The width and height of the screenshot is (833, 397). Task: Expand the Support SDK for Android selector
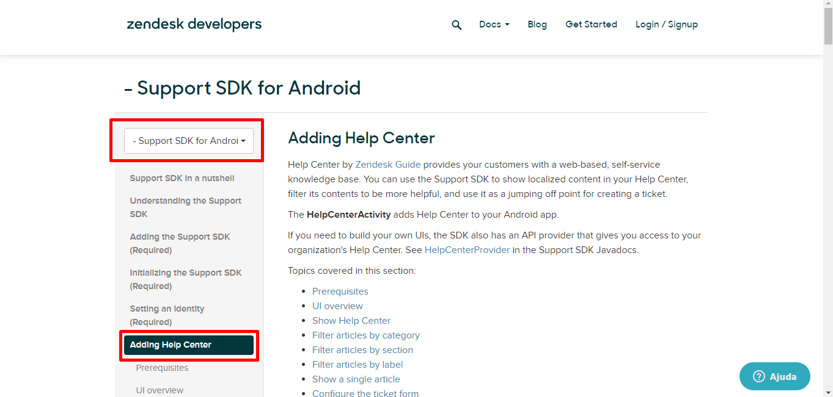point(189,141)
